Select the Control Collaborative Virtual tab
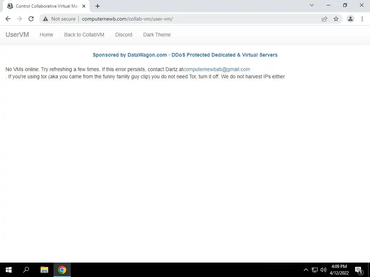The image size is (370, 277). (x=46, y=6)
